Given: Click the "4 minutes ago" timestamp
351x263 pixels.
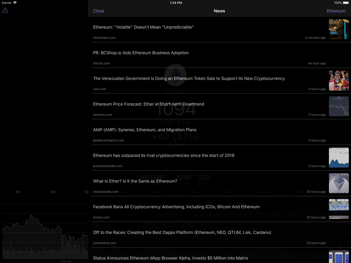Looking at the screenshot, I should click(x=316, y=38).
